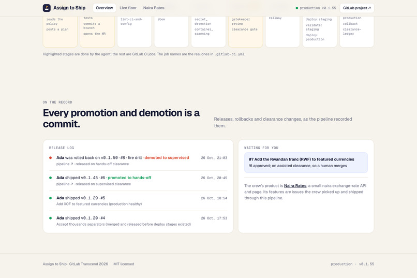This screenshot has height=278, width=417.
Task: Select the 'Ada shipped v0.1.20 · #4' line
Action: (81, 218)
